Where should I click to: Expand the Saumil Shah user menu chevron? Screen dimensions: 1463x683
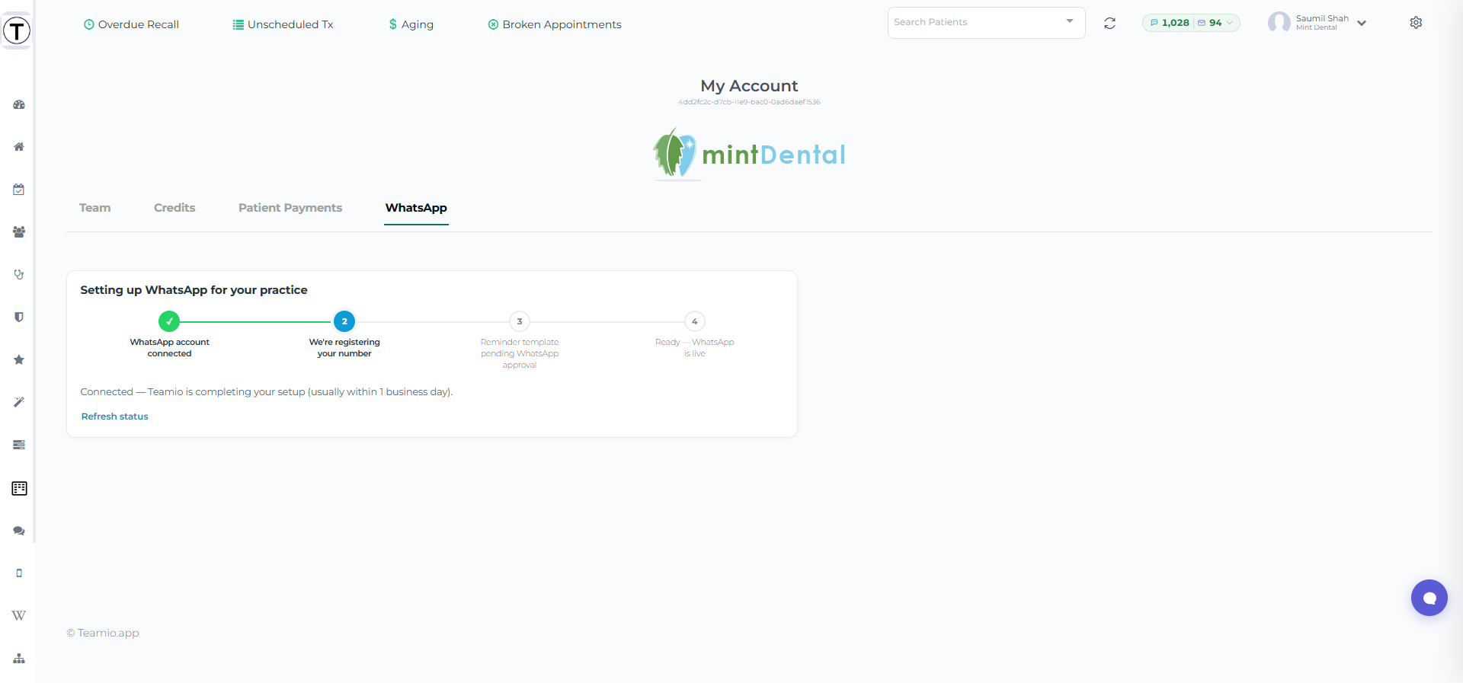pos(1362,24)
